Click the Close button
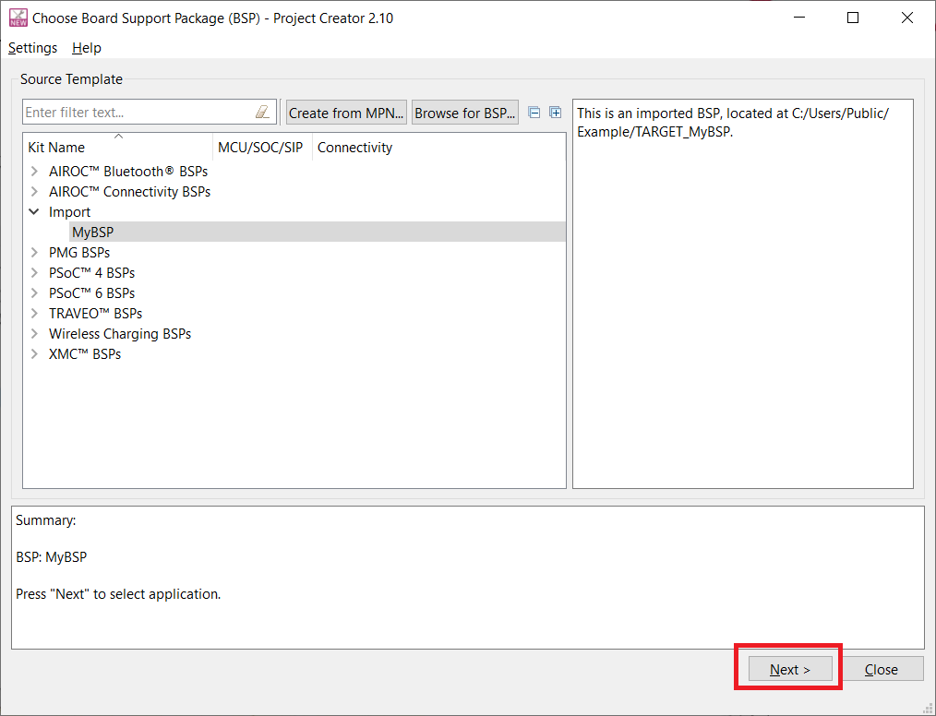Image resolution: width=936 pixels, height=716 pixels. pos(882,670)
